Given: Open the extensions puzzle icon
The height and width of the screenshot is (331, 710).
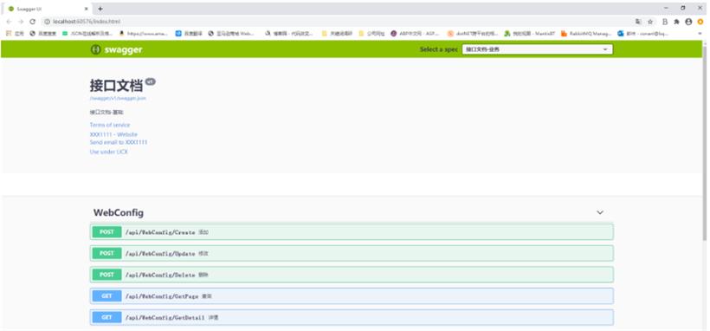Looking at the screenshot, I should (x=676, y=22).
